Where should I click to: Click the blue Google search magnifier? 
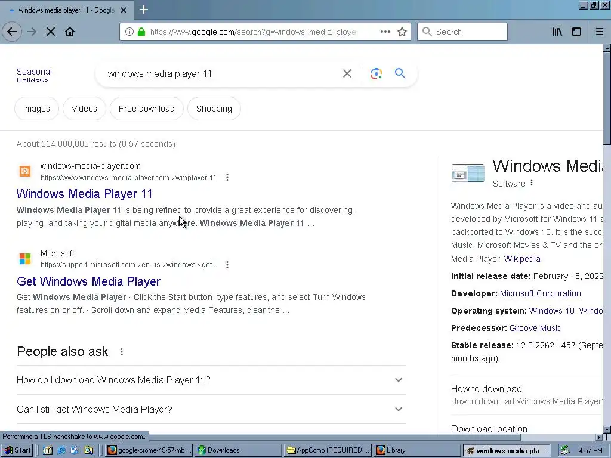(400, 73)
